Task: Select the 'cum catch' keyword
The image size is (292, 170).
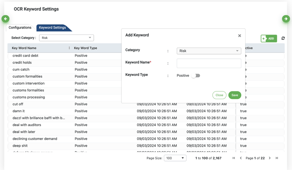Action: point(21,70)
